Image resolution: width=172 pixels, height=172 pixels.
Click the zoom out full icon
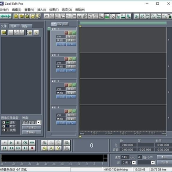click(x=58, y=143)
